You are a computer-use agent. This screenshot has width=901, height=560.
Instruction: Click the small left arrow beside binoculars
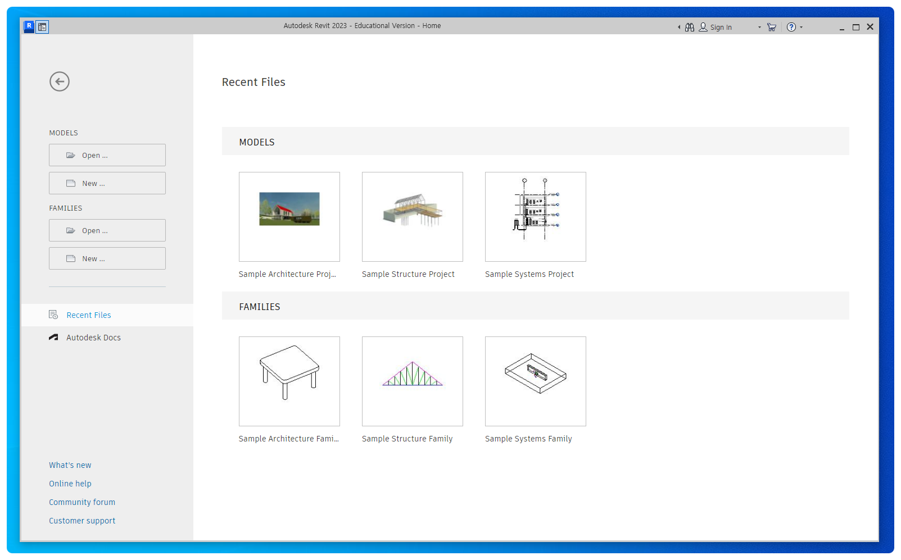[x=679, y=27]
